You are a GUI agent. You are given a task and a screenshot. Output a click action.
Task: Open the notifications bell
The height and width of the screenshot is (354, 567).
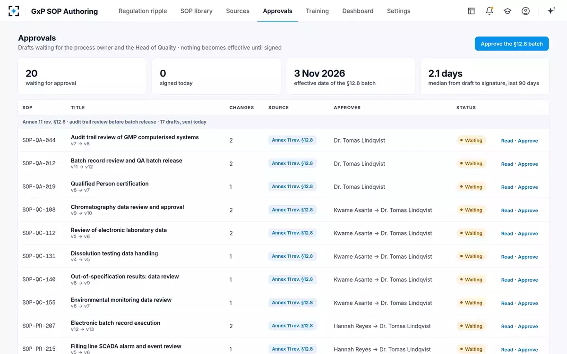(x=490, y=11)
